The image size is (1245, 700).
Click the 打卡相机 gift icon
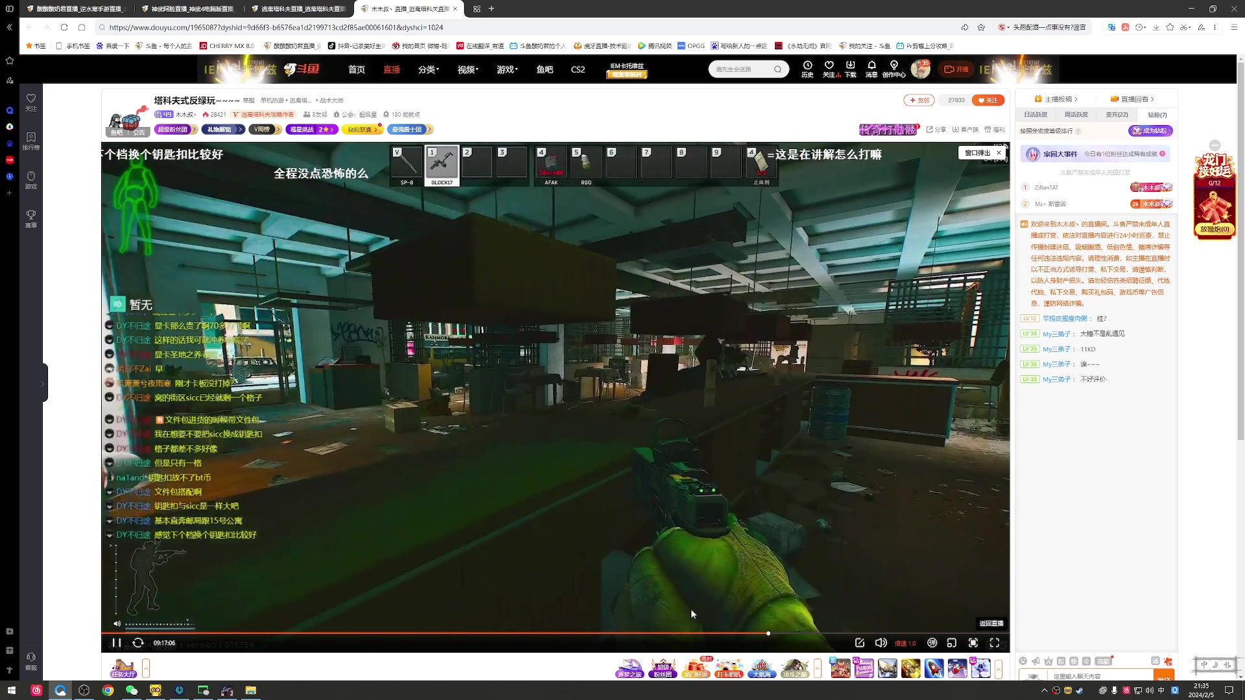tap(729, 668)
